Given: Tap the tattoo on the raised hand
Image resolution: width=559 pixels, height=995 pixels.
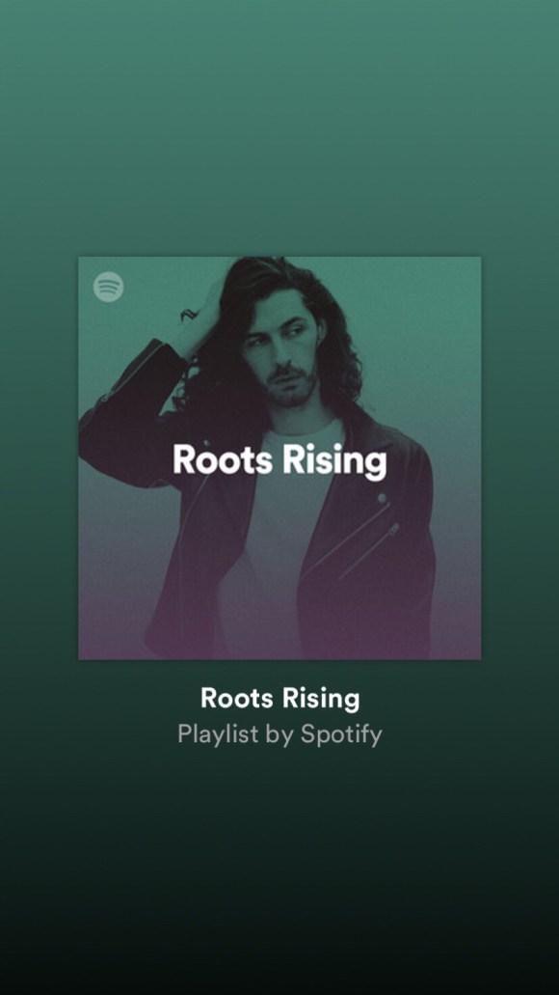Looking at the screenshot, I should (190, 314).
